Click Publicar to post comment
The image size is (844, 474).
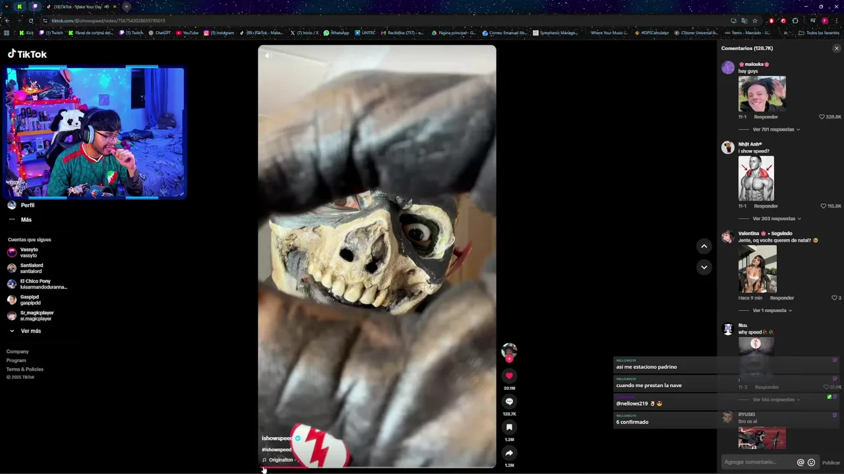(x=831, y=463)
